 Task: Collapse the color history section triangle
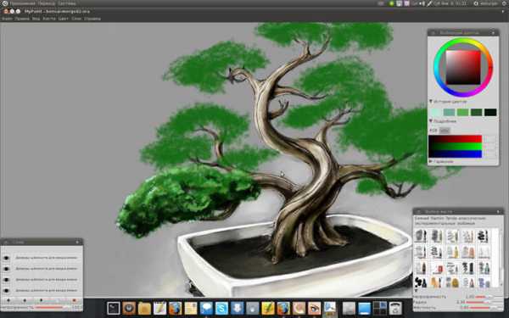tap(431, 102)
